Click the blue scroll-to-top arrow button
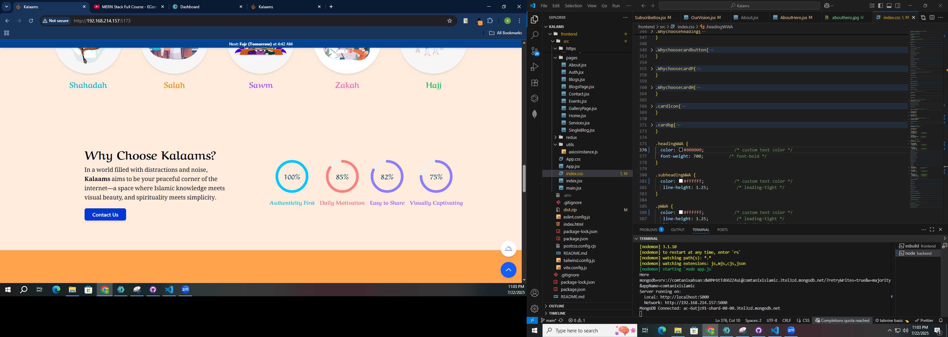This screenshot has height=337, width=948. pyautogui.click(x=508, y=270)
